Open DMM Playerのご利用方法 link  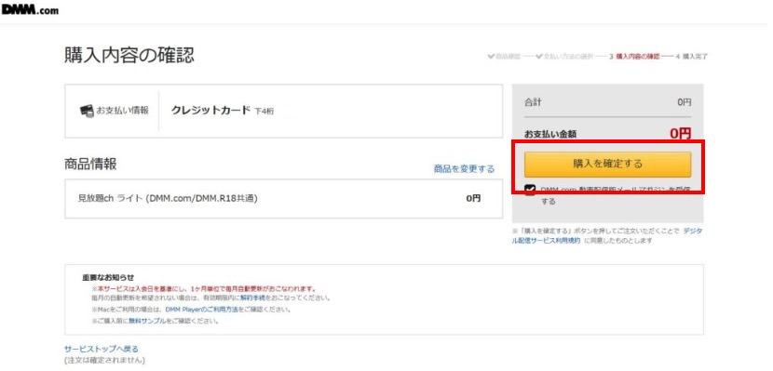[x=201, y=310]
